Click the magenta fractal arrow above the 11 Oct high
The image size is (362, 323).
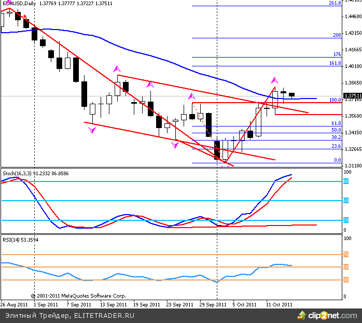(x=274, y=80)
